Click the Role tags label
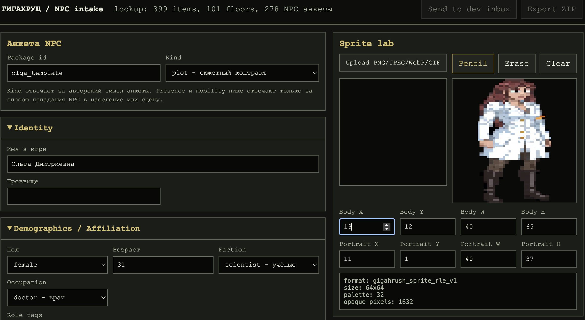The width and height of the screenshot is (585, 320). [24, 315]
